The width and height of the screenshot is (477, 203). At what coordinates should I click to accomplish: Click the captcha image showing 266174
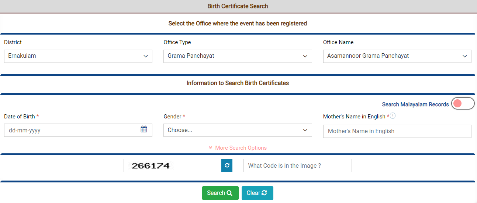pos(172,165)
